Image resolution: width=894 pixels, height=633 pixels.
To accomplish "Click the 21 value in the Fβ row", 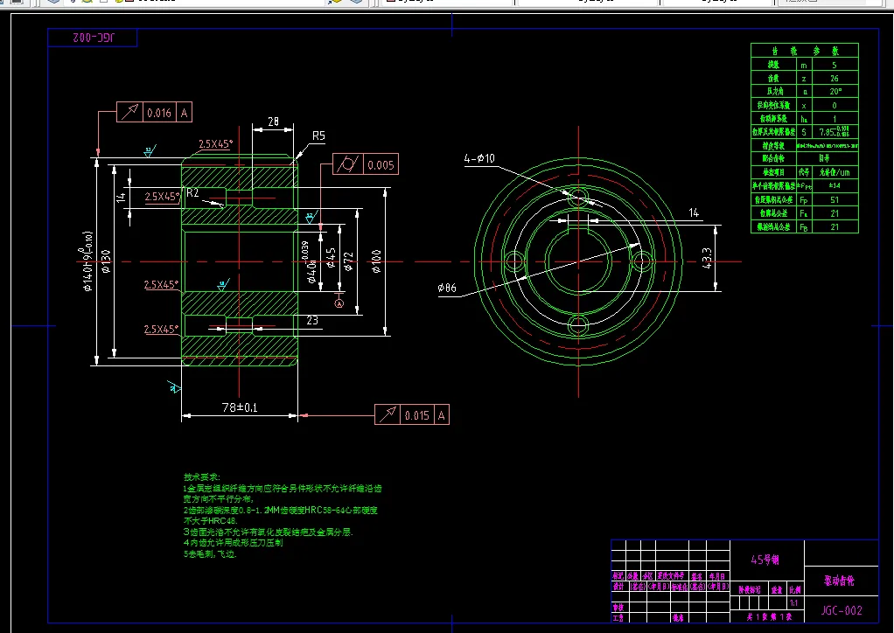I will [835, 226].
